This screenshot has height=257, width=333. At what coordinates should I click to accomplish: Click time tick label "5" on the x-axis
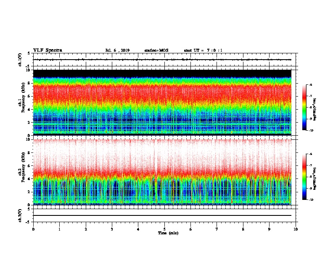[x=164, y=229]
